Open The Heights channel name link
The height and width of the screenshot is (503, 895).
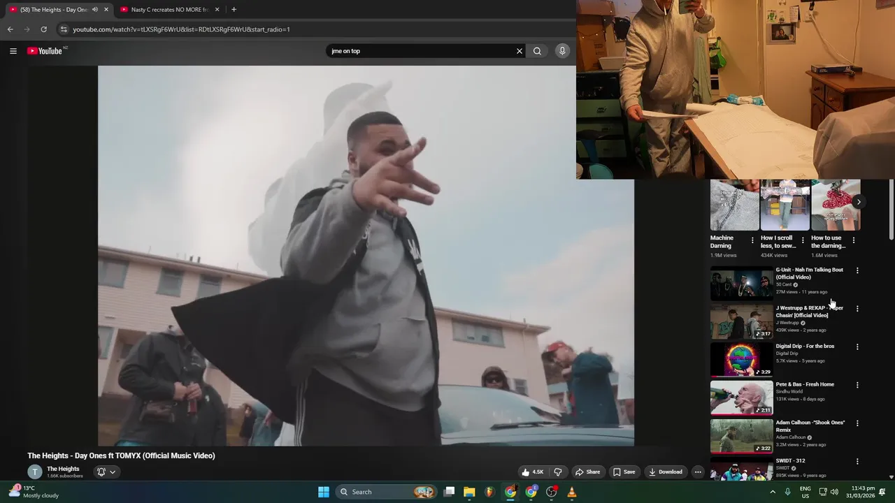click(63, 469)
